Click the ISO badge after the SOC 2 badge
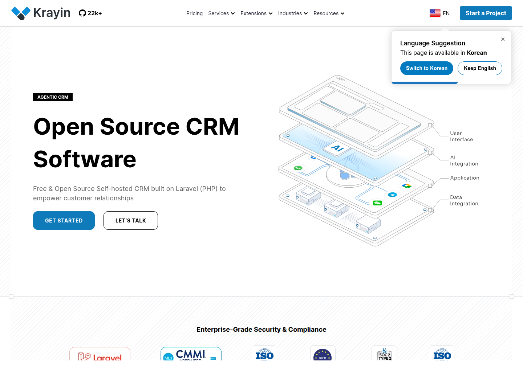This screenshot has width=523, height=392. (x=442, y=353)
